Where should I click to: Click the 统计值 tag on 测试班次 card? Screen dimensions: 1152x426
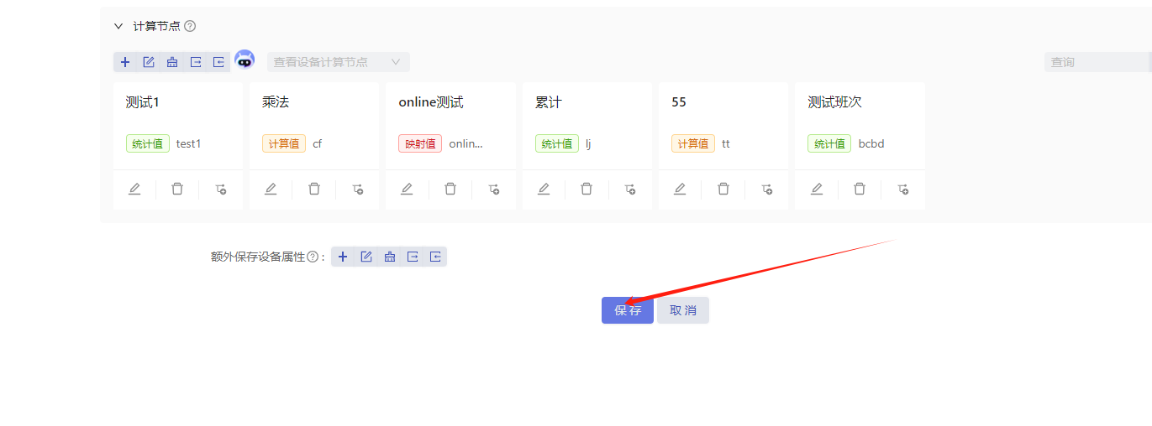[829, 143]
